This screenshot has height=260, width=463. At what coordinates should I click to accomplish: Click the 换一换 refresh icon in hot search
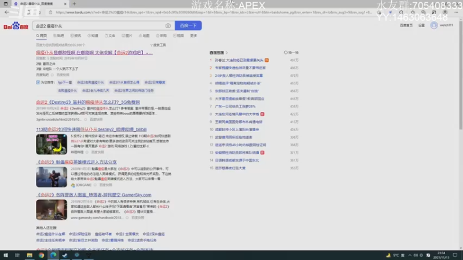coord(285,53)
